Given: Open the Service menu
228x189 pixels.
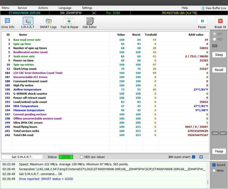Looking at the screenshot, I should pos(22,8).
